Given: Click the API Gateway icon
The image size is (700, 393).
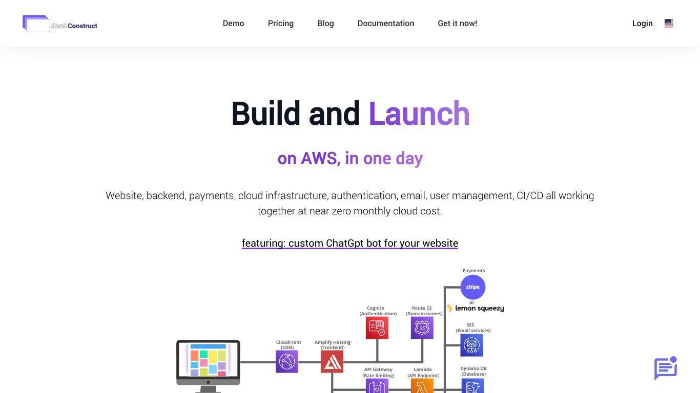Looking at the screenshot, I should click(x=377, y=386).
